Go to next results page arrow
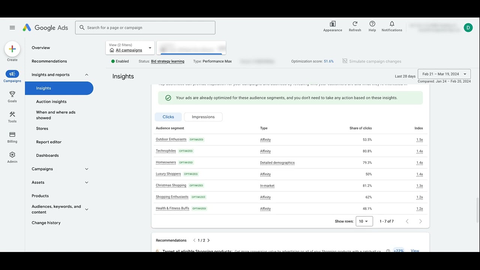 pos(420,221)
